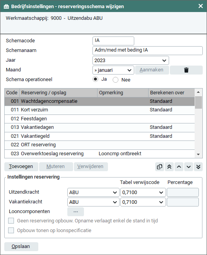Move selected row up one position
The image size is (207, 255).
(179, 167)
